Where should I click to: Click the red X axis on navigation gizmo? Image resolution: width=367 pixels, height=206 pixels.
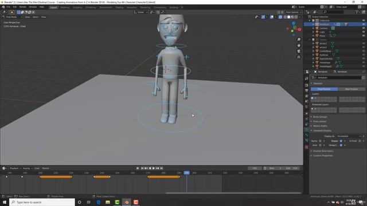[x=299, y=29]
